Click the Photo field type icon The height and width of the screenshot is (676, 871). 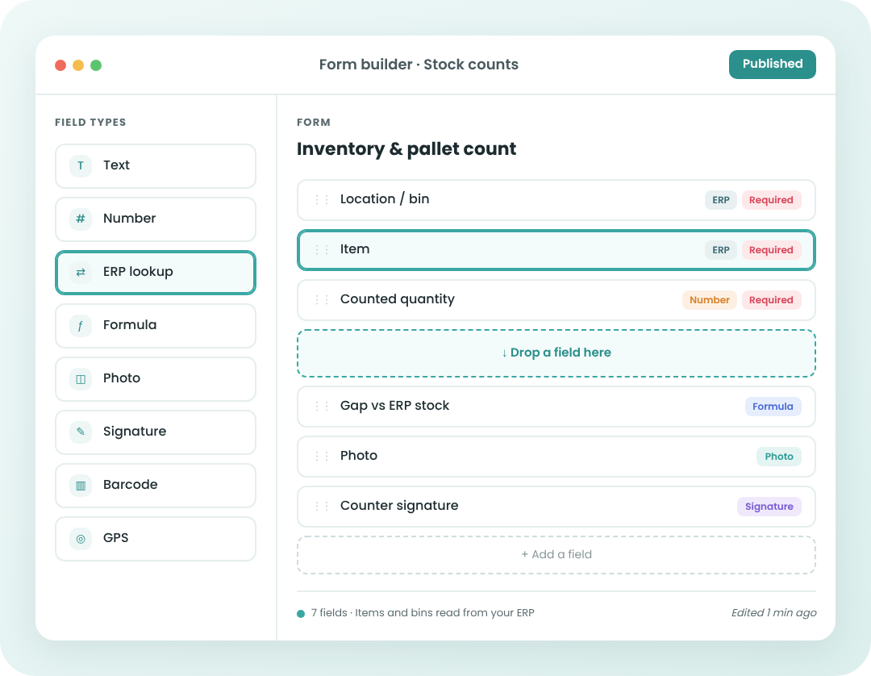point(81,379)
